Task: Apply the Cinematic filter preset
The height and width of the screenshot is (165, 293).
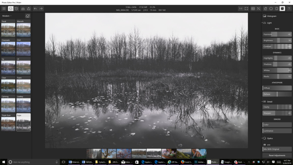Action: click(8, 47)
